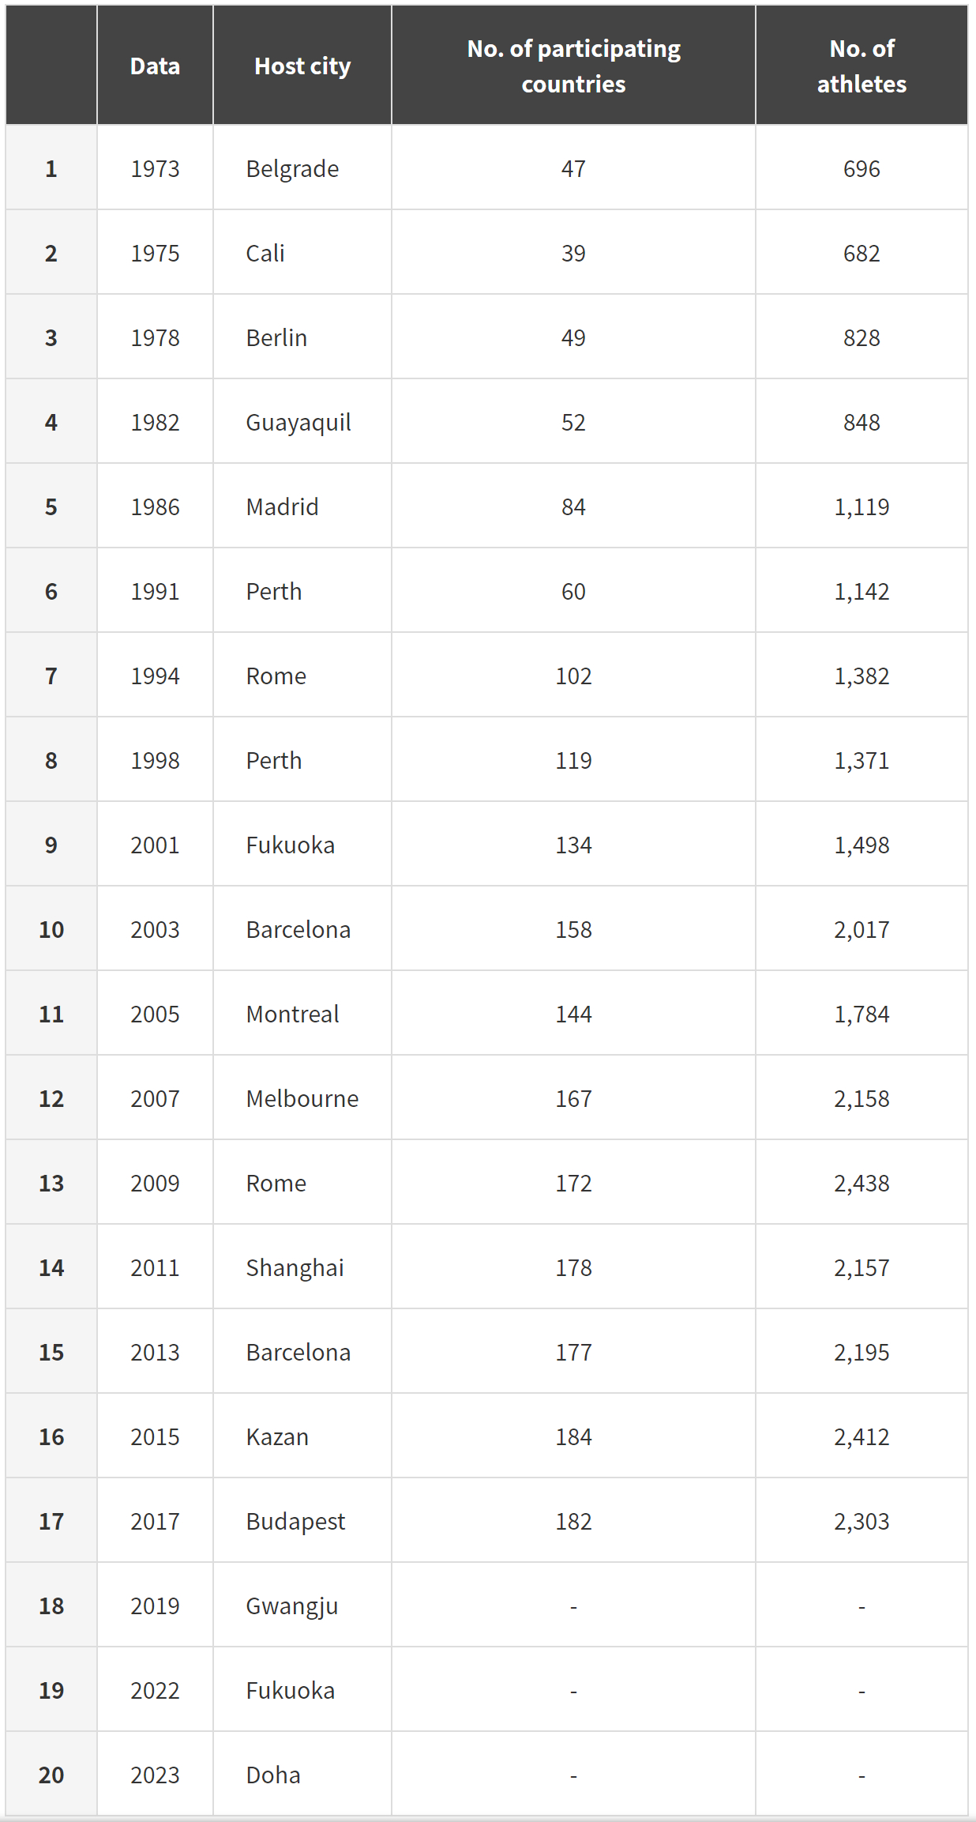This screenshot has width=976, height=1822.
Task: Select the Shanghai cell
Action: tap(302, 1267)
